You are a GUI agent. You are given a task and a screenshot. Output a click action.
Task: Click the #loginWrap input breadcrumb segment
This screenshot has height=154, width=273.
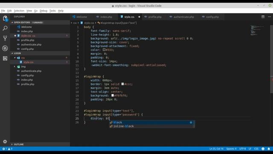[x=119, y=23]
